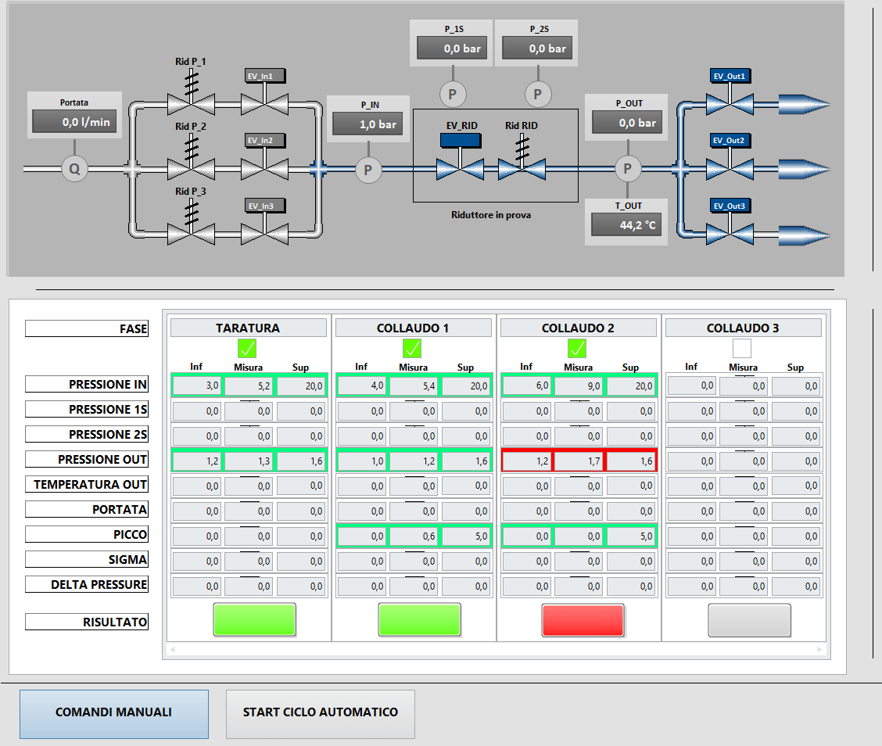Click the TEMPERATURA OUT row label

tap(87, 484)
